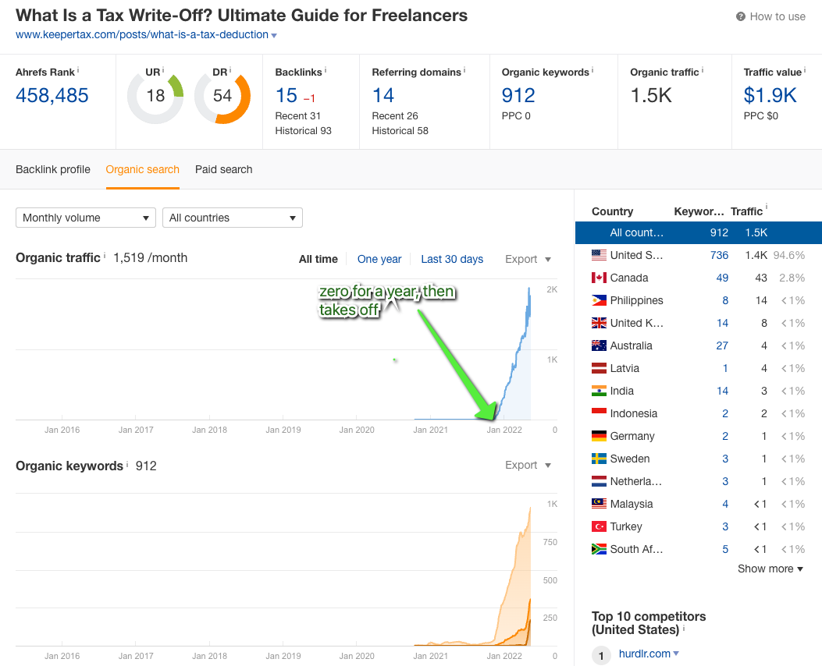Image resolution: width=822 pixels, height=666 pixels.
Task: Select the All countries row in country table
Action: (x=699, y=232)
